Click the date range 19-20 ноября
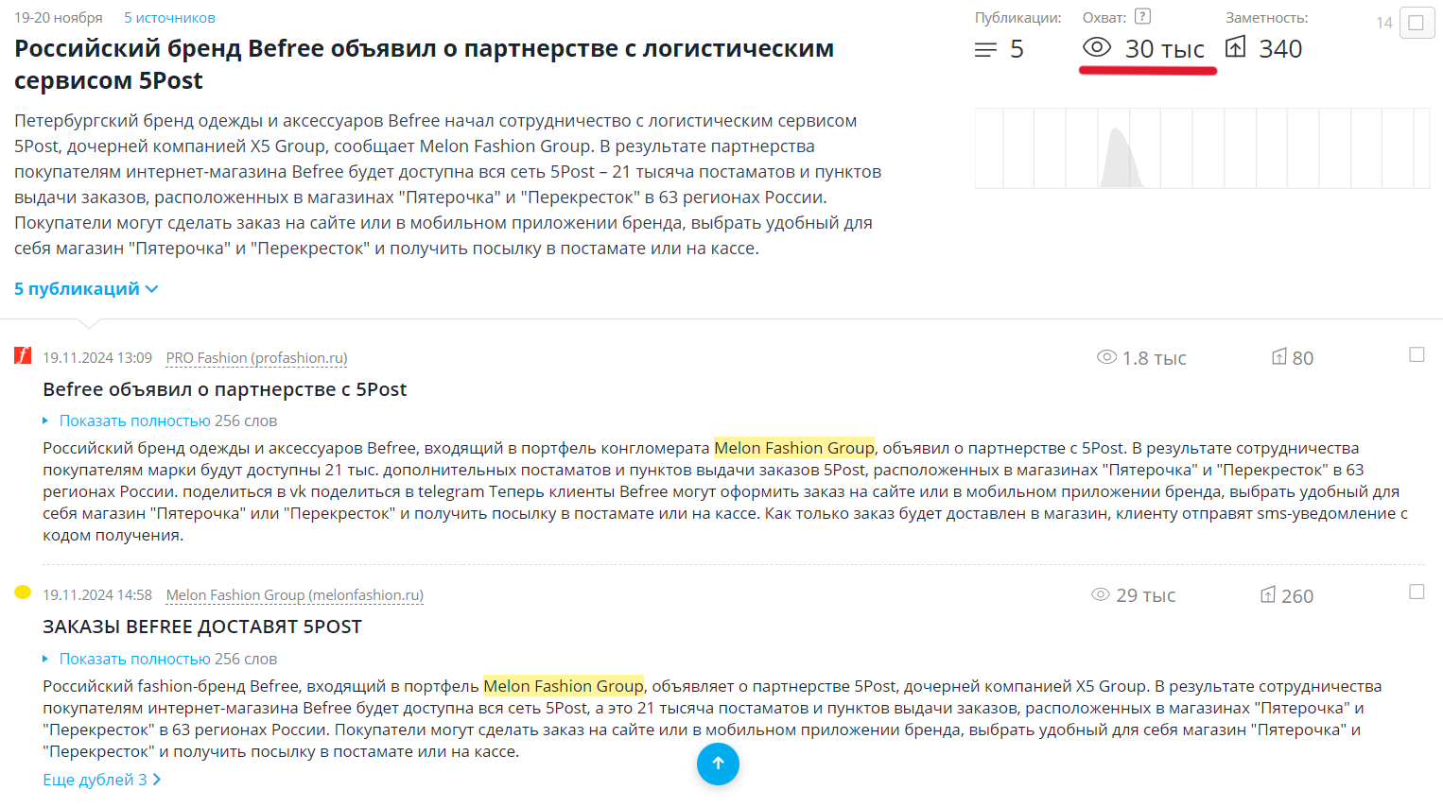Screen dimensions: 1443x807 (59, 18)
